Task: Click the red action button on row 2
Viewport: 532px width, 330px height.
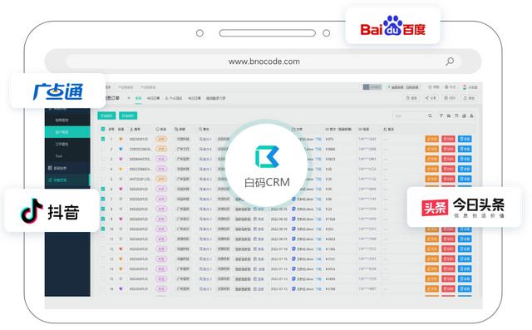Action: 448,149
